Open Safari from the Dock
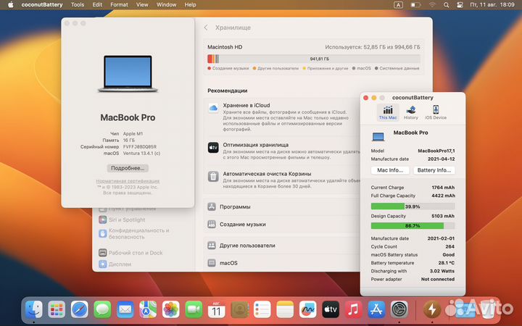 (79, 310)
